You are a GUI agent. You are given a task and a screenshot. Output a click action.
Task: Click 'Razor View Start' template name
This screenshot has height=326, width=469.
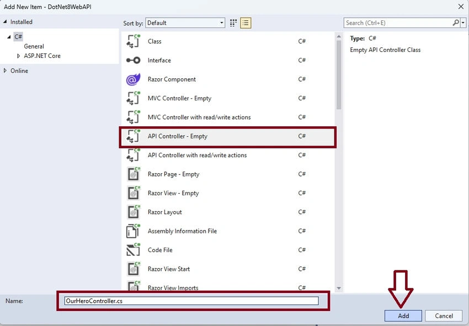pyautogui.click(x=169, y=269)
